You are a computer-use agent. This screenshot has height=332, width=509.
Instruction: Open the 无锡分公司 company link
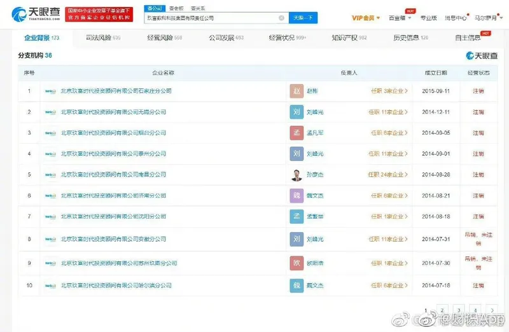113,112
